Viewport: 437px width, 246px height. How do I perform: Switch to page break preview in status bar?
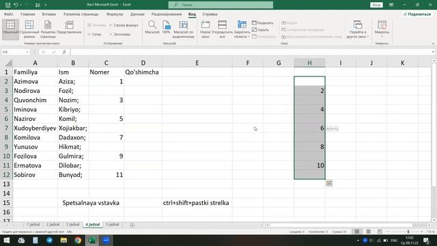click(380, 232)
